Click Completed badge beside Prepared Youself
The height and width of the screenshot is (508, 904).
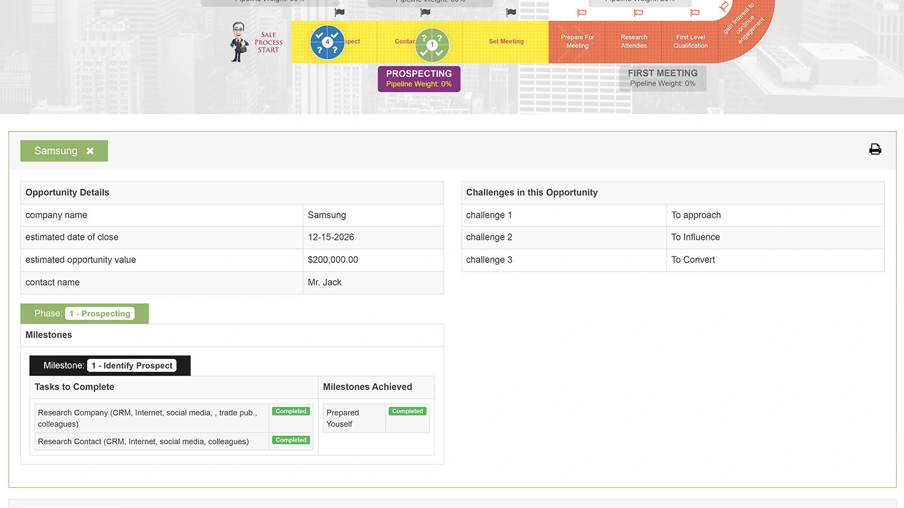[407, 411]
